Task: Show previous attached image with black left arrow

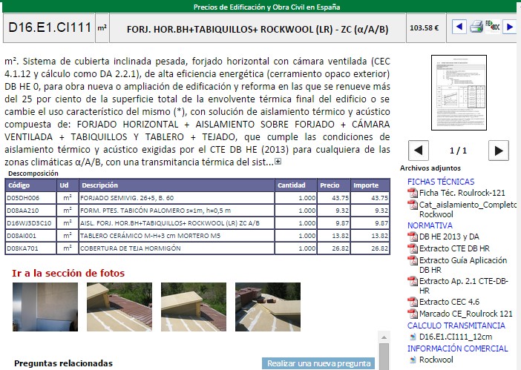Action: (x=419, y=151)
